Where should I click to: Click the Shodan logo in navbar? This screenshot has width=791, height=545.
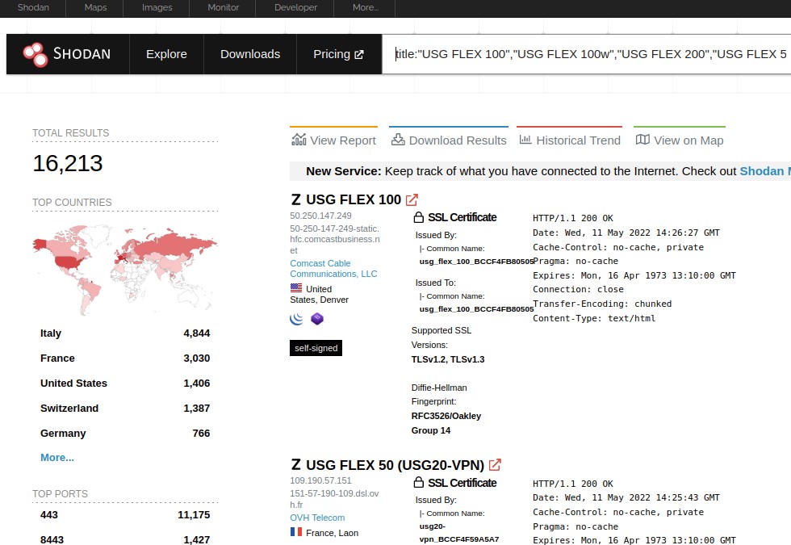click(x=67, y=54)
